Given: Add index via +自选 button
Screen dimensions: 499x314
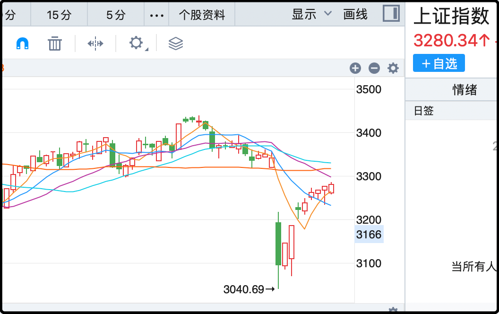Looking at the screenshot, I should pyautogui.click(x=439, y=63).
